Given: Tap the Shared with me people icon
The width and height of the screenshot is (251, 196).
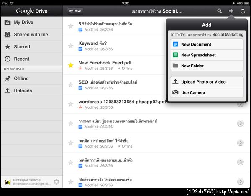Looking at the screenshot, I should point(8,34).
